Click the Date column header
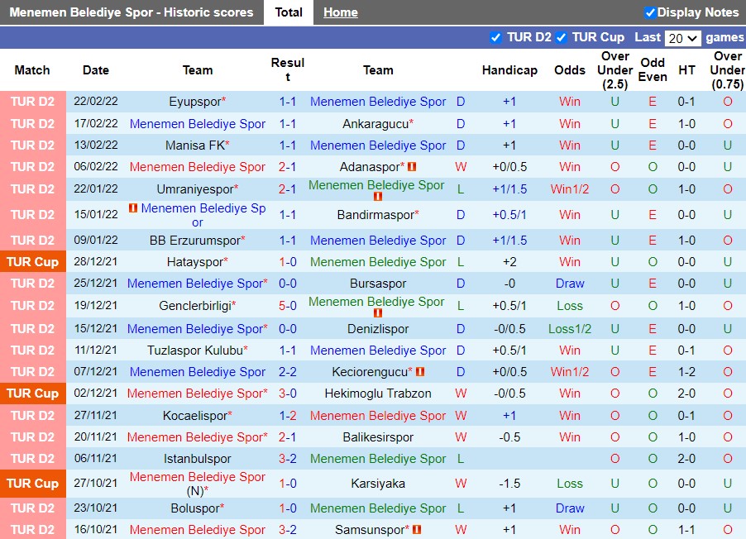This screenshot has width=746, height=539. [x=96, y=70]
